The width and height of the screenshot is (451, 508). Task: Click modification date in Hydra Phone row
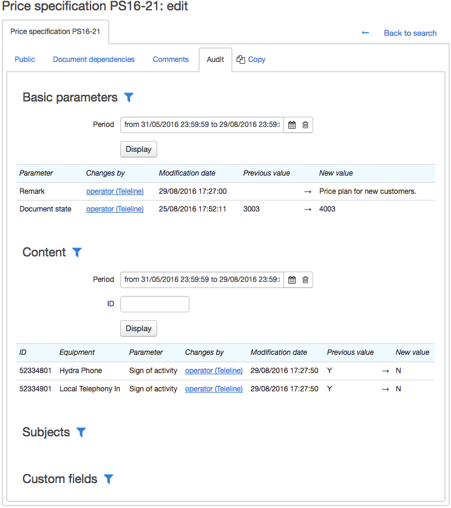[285, 370]
